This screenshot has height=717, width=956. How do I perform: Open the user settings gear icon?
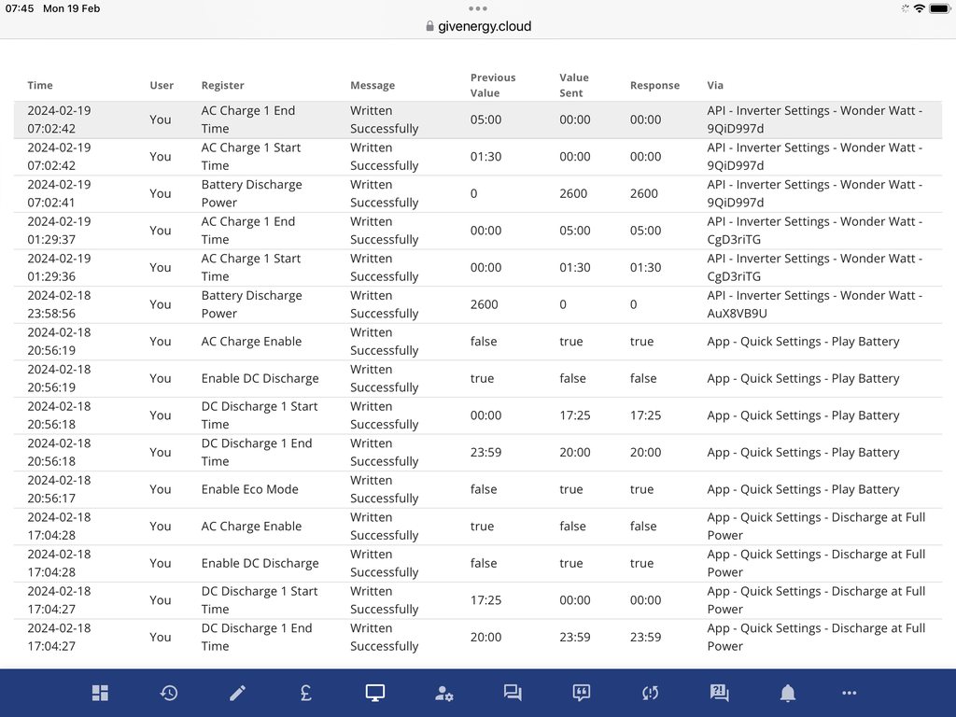pos(443,693)
